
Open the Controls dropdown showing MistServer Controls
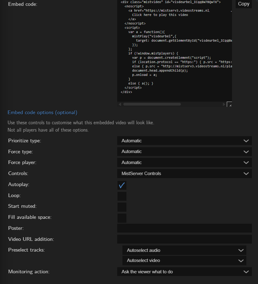184,174
